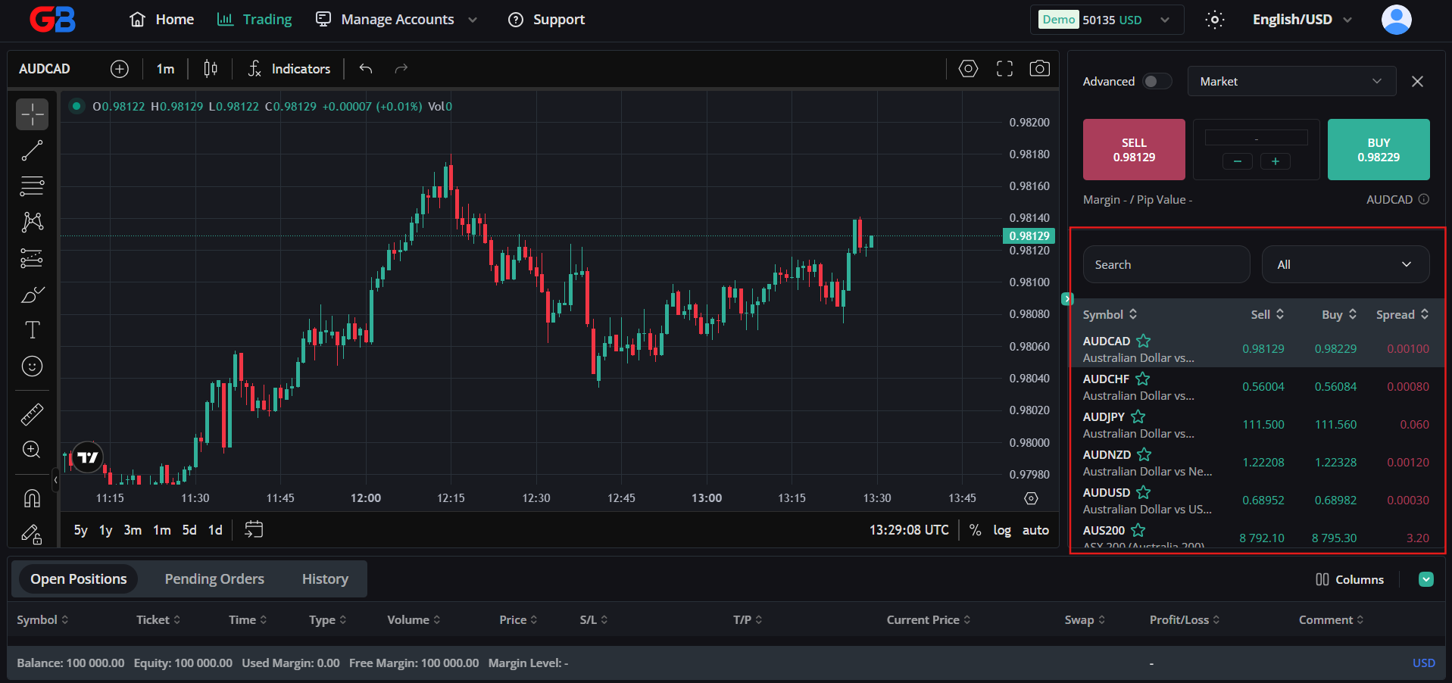Open go-to-date calendar
The image size is (1452, 683).
point(254,529)
